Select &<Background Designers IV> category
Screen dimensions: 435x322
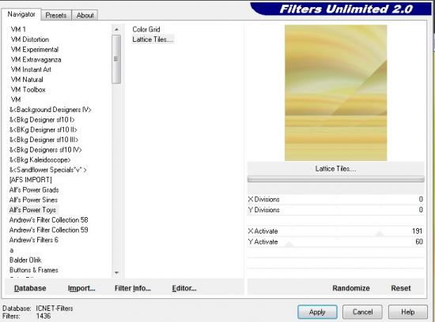(x=50, y=110)
